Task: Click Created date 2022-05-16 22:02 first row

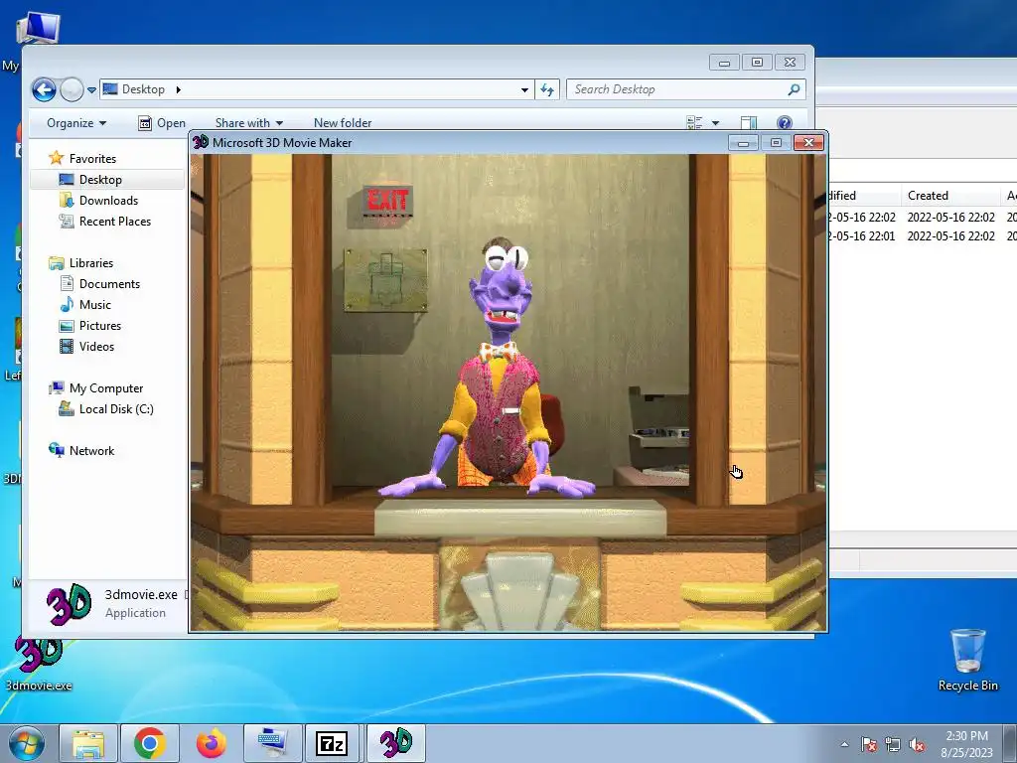Action: point(950,218)
